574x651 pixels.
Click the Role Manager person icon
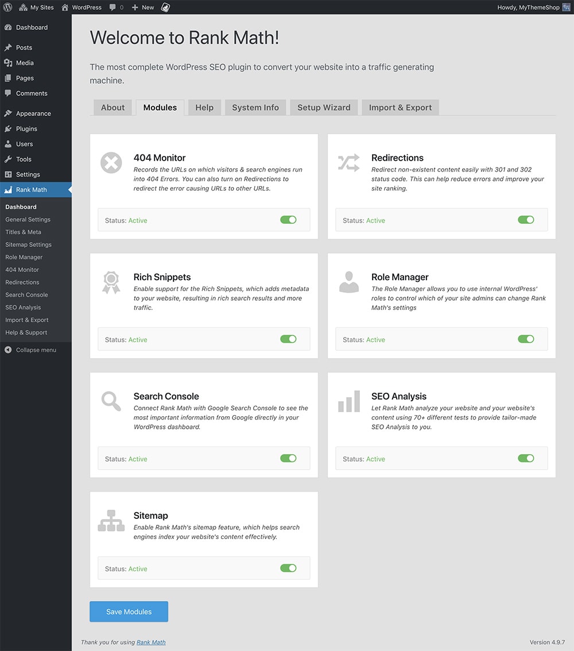348,282
